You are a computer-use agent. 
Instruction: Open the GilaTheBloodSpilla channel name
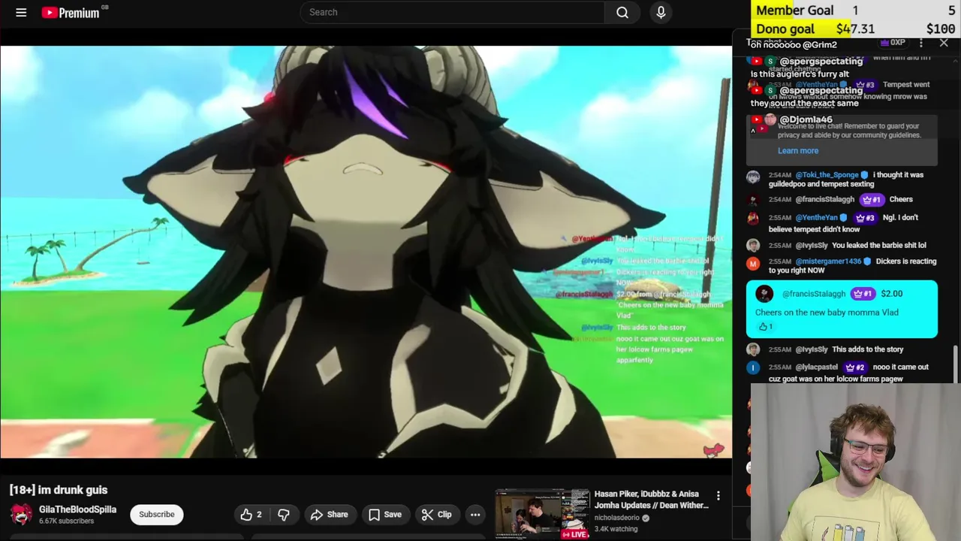tap(77, 509)
